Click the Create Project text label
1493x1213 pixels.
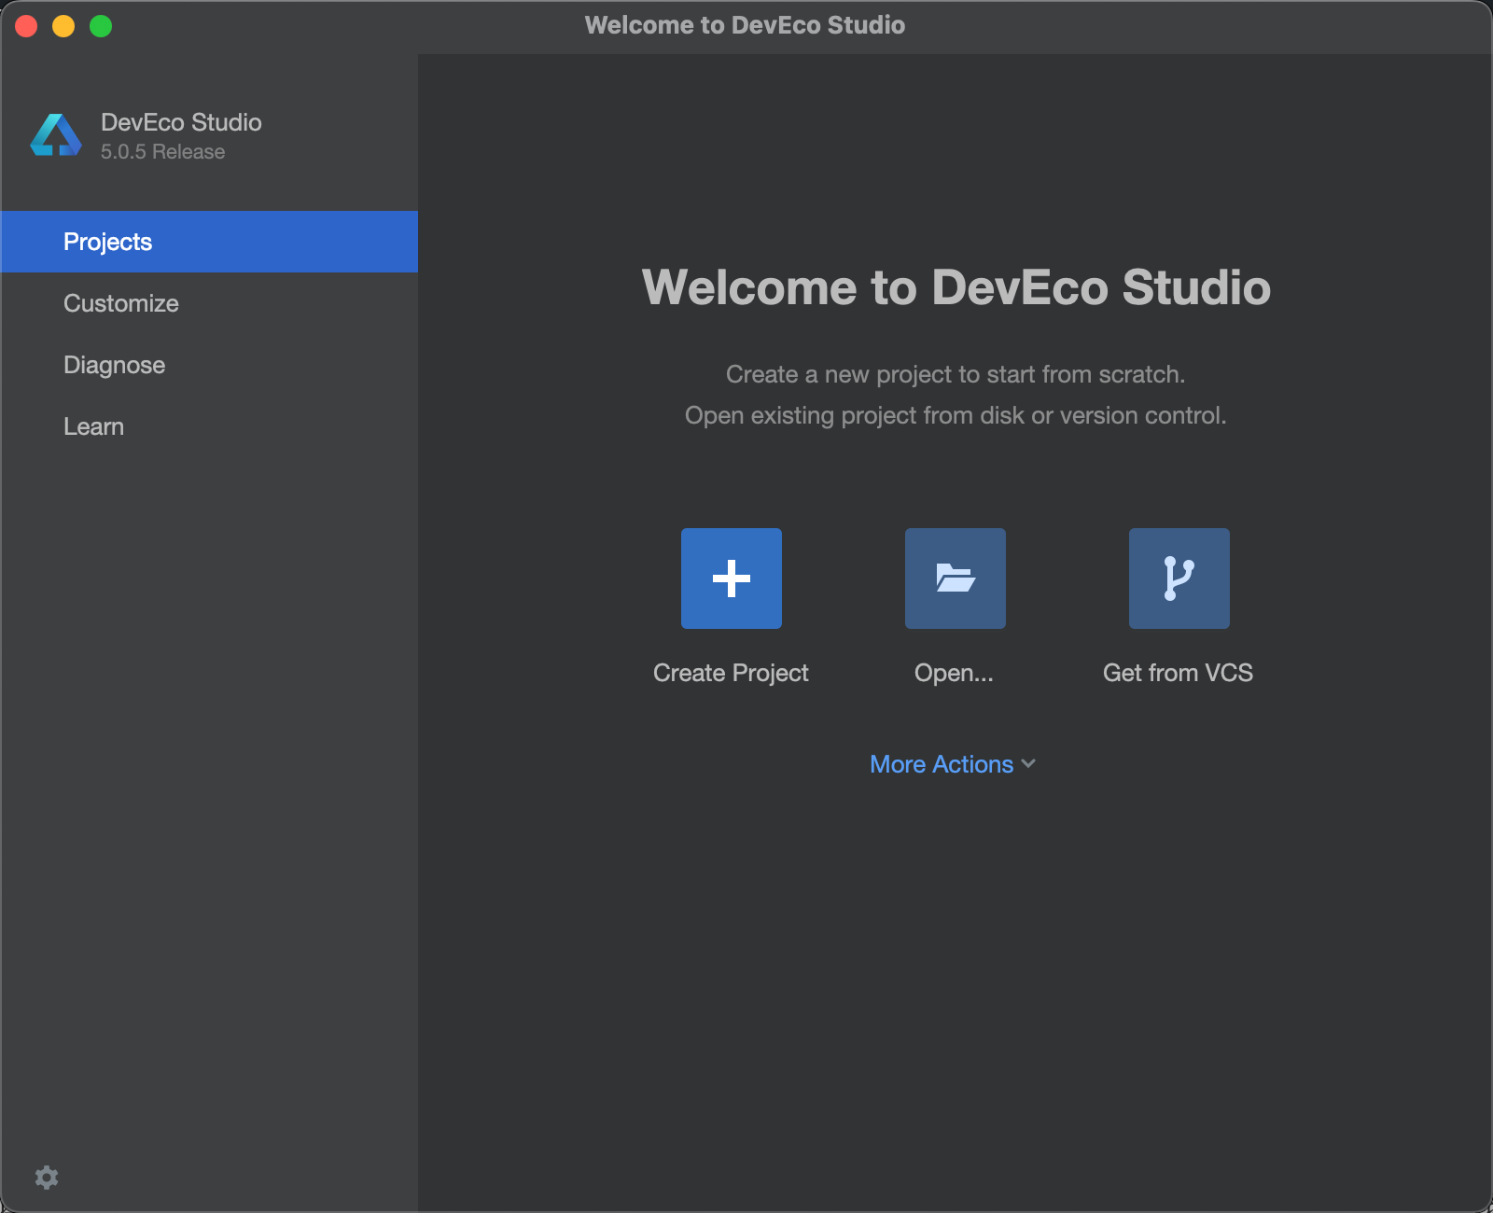(x=731, y=673)
